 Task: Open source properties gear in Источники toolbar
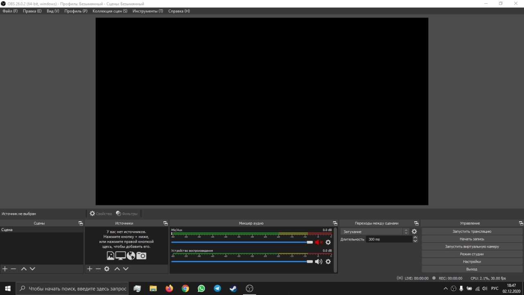[107, 269]
